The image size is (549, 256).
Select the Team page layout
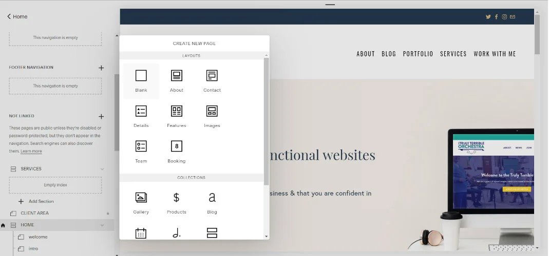tap(141, 152)
